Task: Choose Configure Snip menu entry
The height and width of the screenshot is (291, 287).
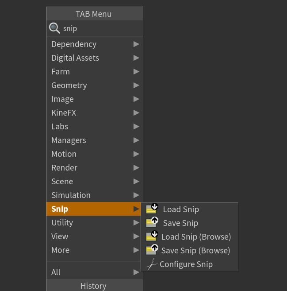Action: 186,264
